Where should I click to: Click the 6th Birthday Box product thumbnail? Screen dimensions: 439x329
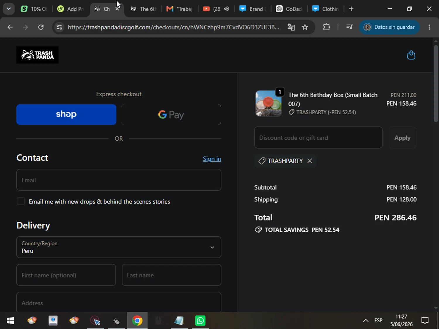(268, 103)
